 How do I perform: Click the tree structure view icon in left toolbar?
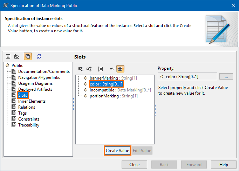[x=16, y=56]
